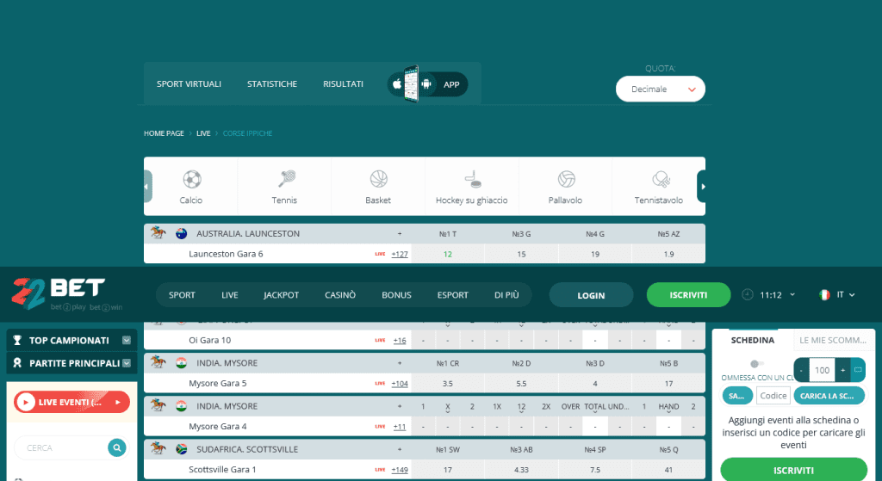Click the stake amount field showing 100
This screenshot has height=481, width=882.
pyautogui.click(x=823, y=370)
